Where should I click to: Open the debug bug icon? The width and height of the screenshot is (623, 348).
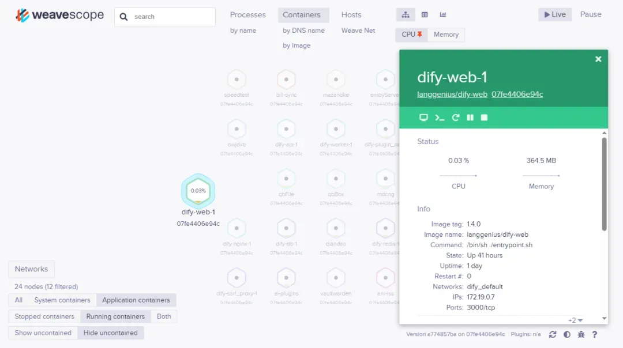581,335
